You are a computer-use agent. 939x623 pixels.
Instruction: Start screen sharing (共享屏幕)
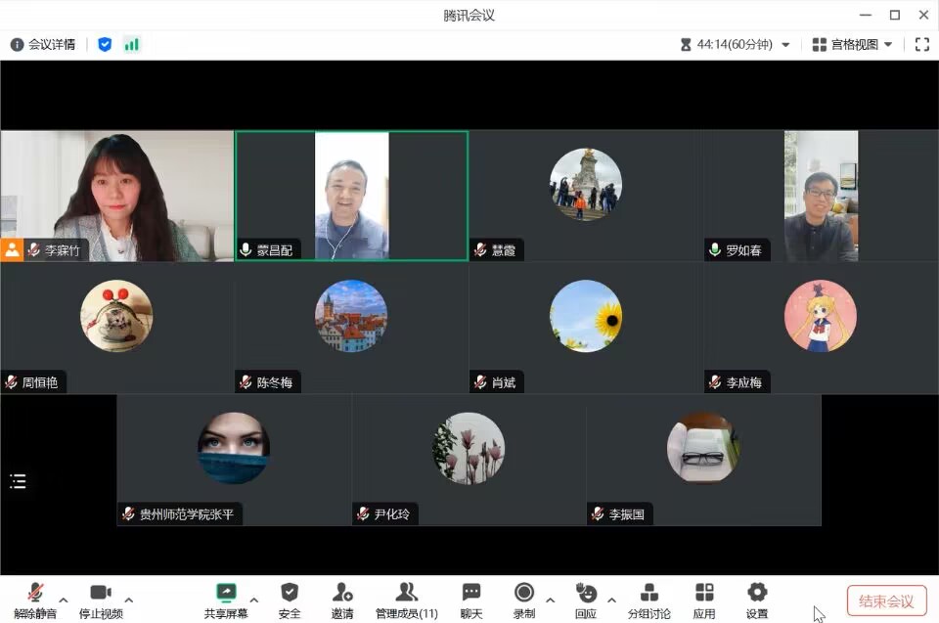pos(226,601)
